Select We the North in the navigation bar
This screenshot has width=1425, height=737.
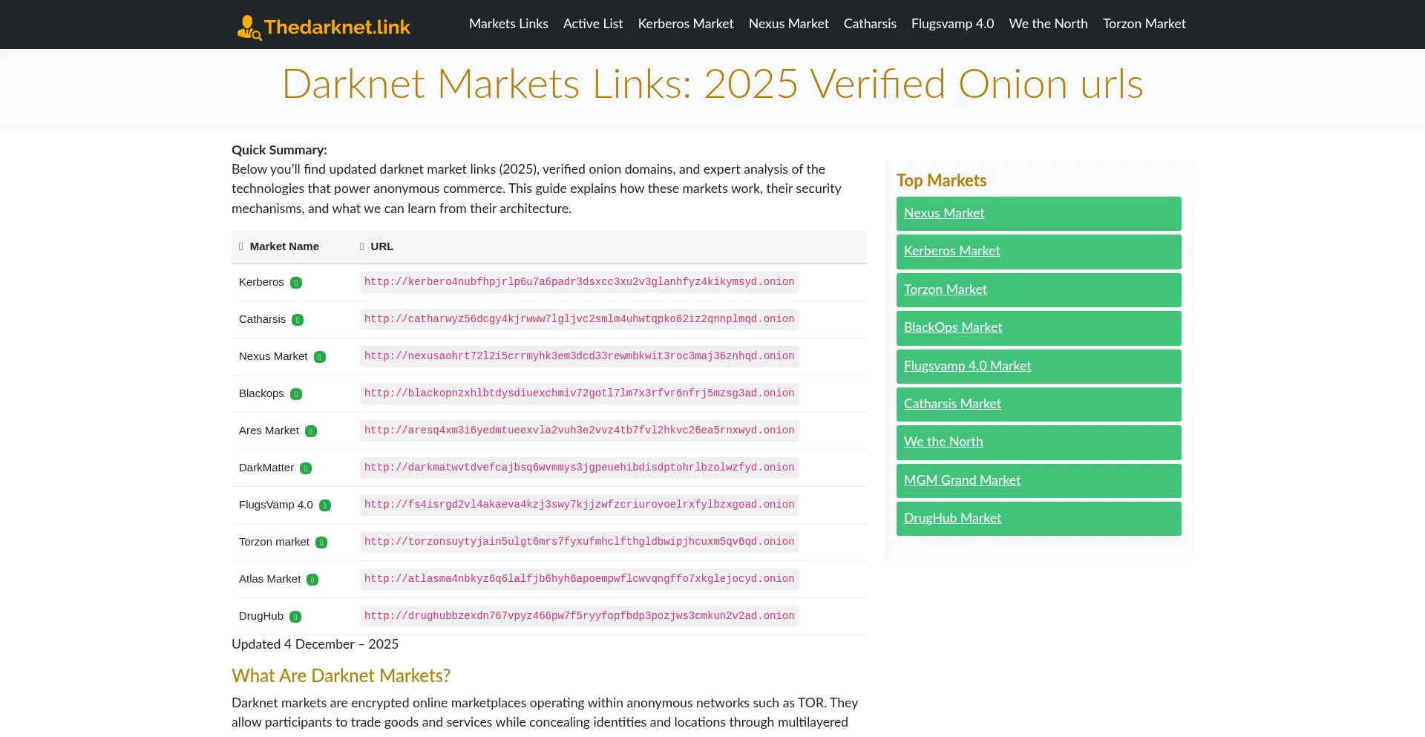[x=1048, y=24]
